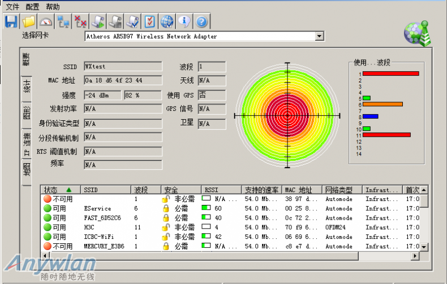Click the Atheros AR5B97 adapter combo box
The width and height of the screenshot is (447, 284).
tap(204, 36)
